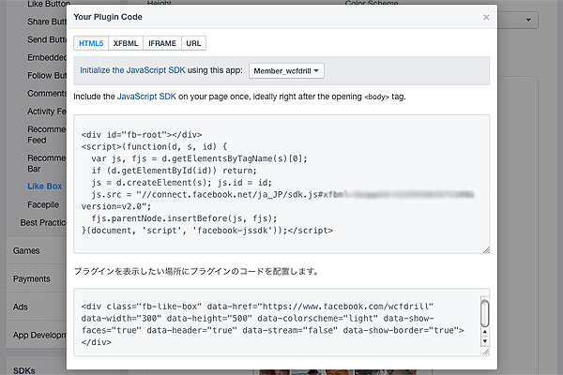
Task: Select Like Box in the sidebar
Action: click(44, 187)
